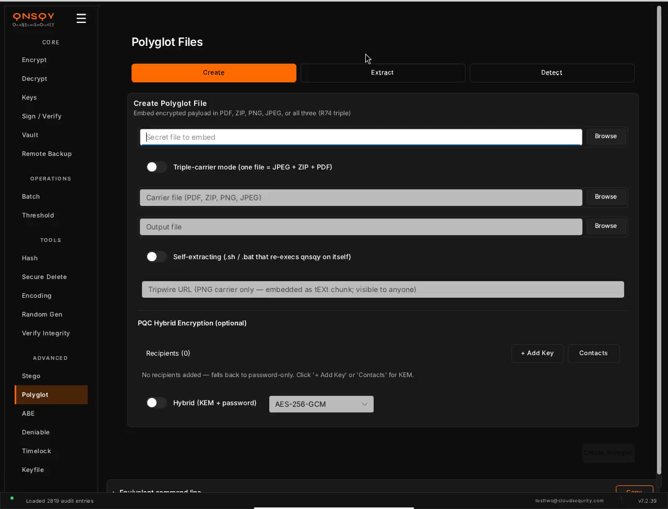668x509 pixels.
Task: Open Secure Delete tool
Action: [x=51, y=277]
